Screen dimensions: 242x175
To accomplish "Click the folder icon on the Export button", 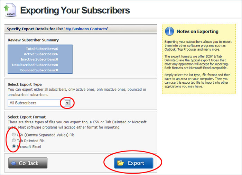I will tap(121, 163).
